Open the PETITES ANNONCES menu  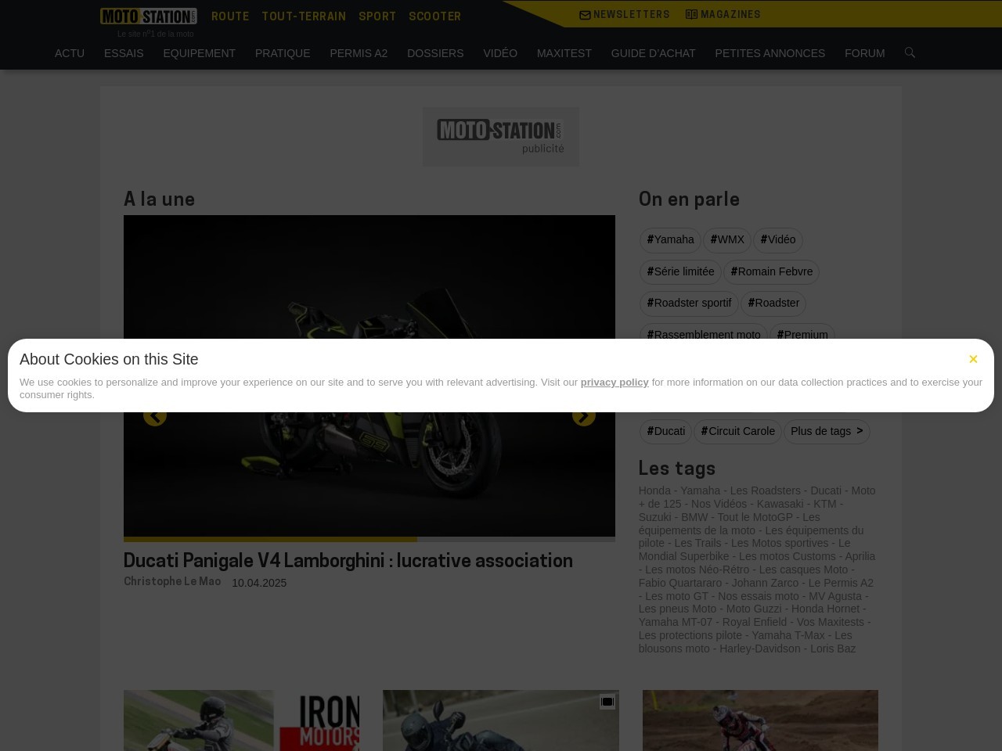pos(770,53)
